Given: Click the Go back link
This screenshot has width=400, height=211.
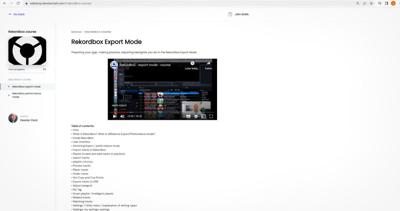Looking at the screenshot, I should tap(17, 14).
